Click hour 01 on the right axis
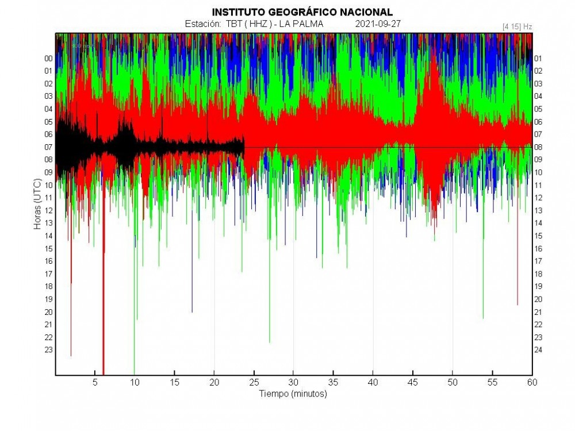The width and height of the screenshot is (575, 431). pyautogui.click(x=539, y=58)
